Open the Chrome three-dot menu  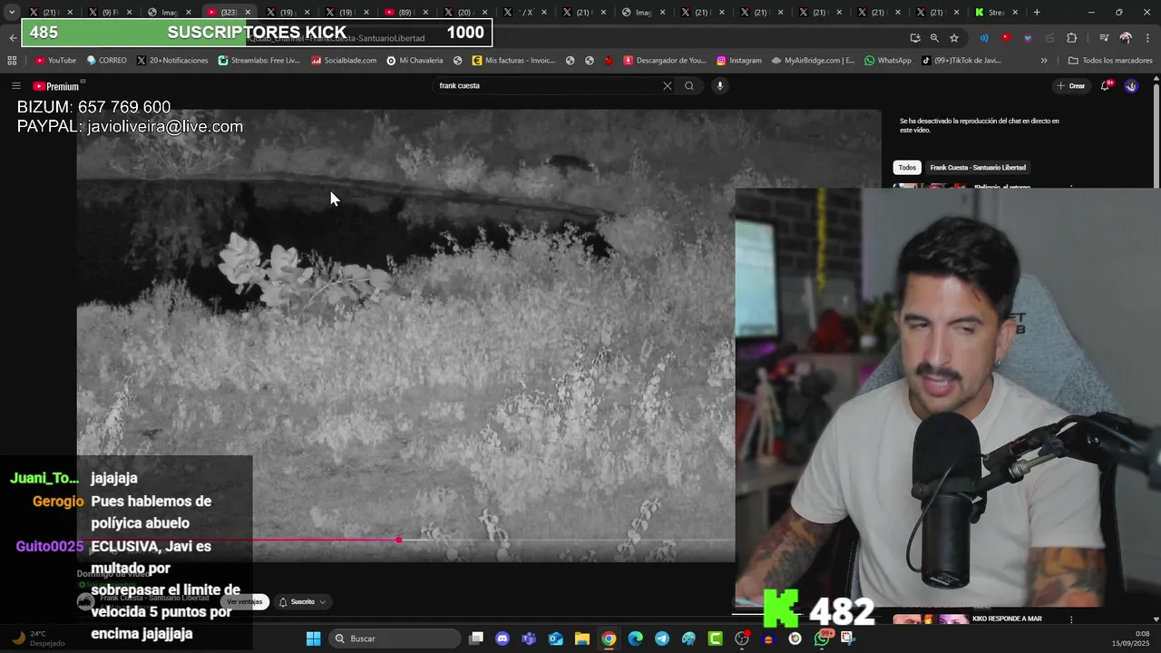[x=1146, y=38]
